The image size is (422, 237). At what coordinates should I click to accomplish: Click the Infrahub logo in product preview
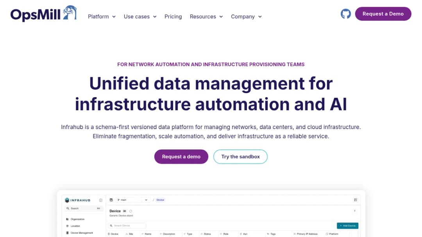pyautogui.click(x=78, y=200)
